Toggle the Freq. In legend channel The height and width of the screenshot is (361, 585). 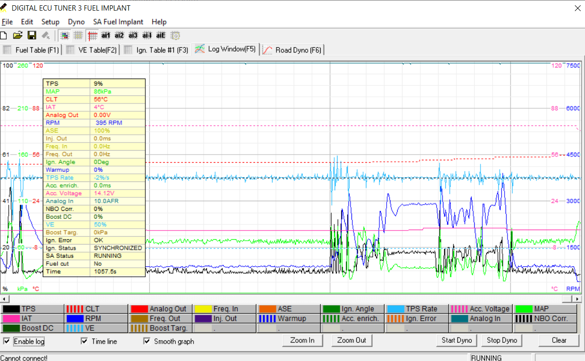[x=224, y=309]
